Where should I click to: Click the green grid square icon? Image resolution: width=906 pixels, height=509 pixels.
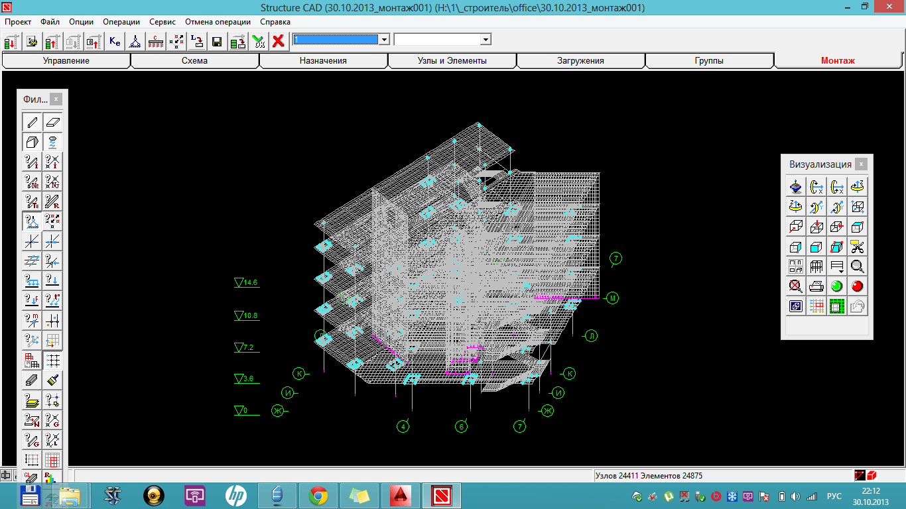pos(837,307)
